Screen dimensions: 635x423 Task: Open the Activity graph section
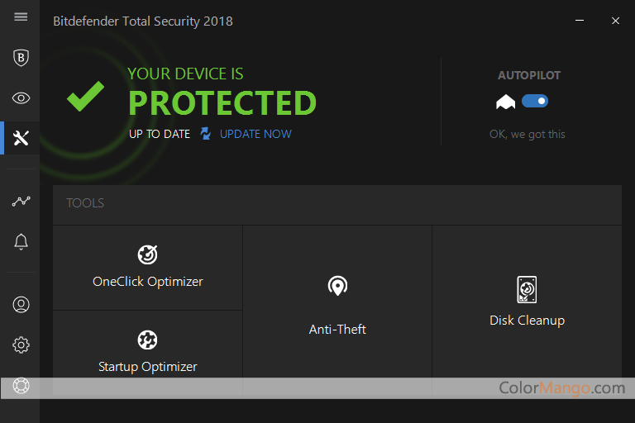point(21,201)
